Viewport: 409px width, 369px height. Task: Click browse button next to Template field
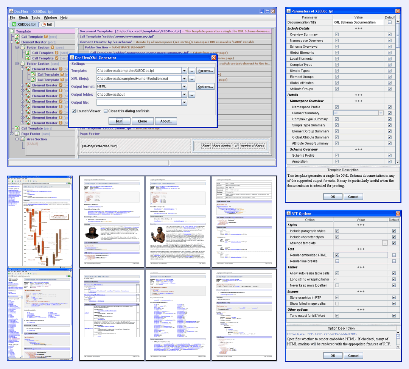(192, 71)
